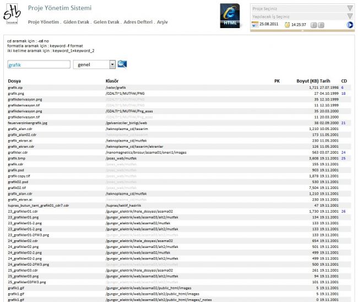Click the blue play arrow button
Viewport: 358px width, 302px height.
[x=350, y=25]
